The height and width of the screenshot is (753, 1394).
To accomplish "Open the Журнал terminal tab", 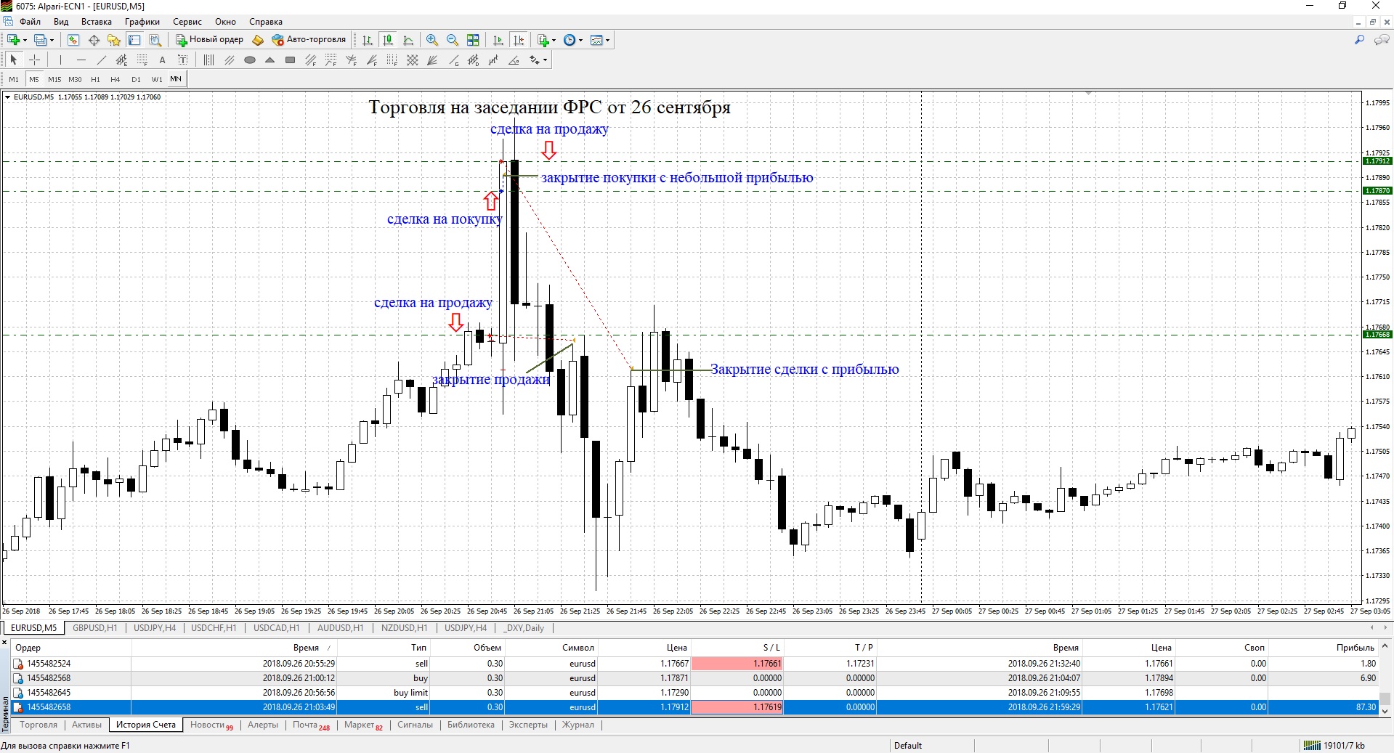I will pyautogui.click(x=578, y=725).
